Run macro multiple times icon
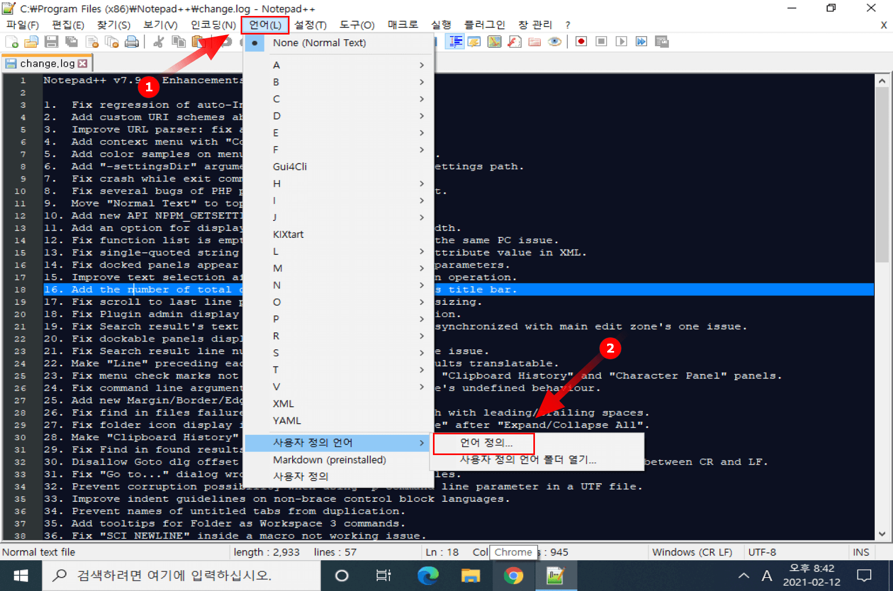Viewport: 893px width, 591px height. pyautogui.click(x=641, y=42)
